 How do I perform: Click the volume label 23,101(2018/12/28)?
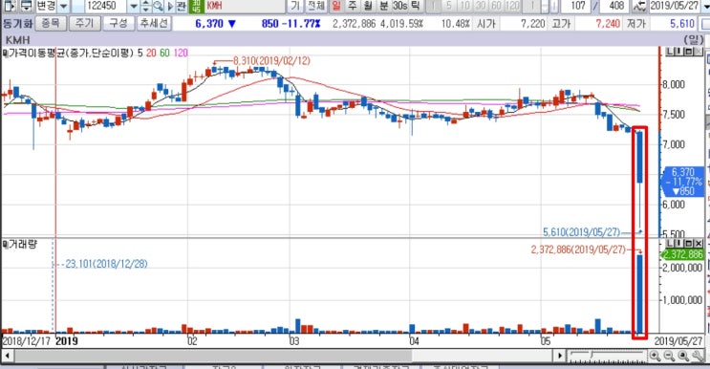click(106, 264)
